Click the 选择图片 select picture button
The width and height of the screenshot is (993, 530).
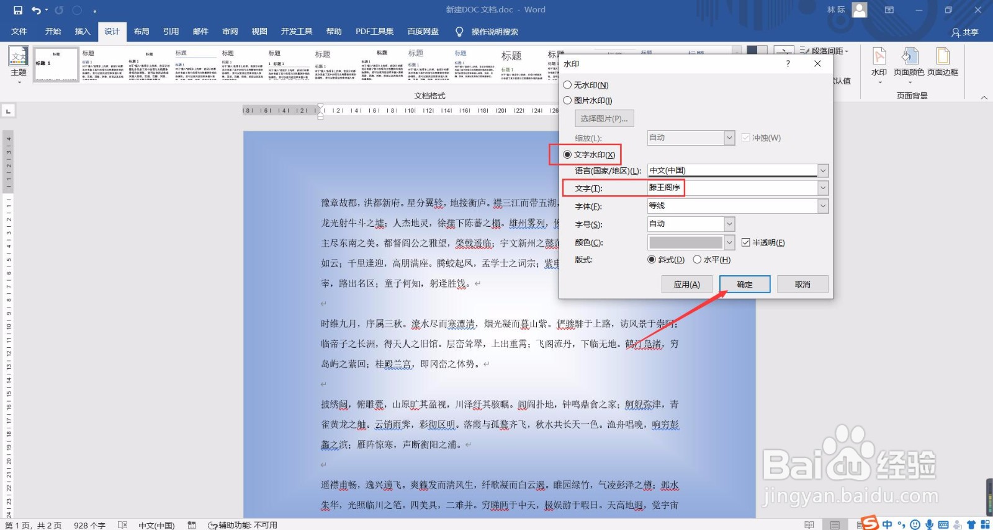[604, 118]
